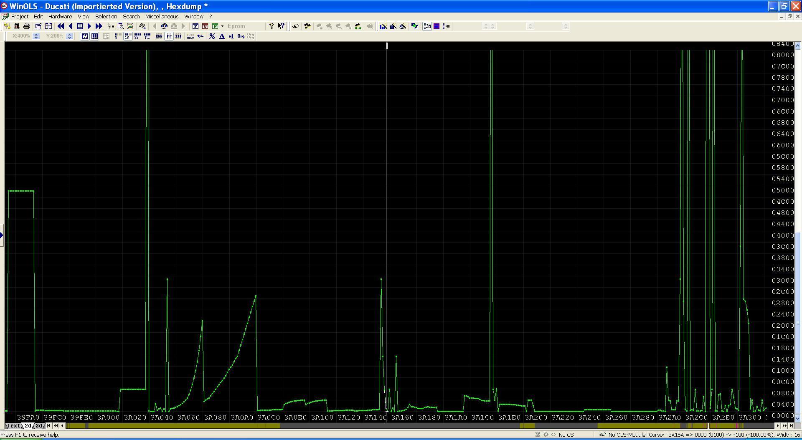Click the Cursor: 3A15A status readout
This screenshot has height=440, width=802.
point(724,435)
